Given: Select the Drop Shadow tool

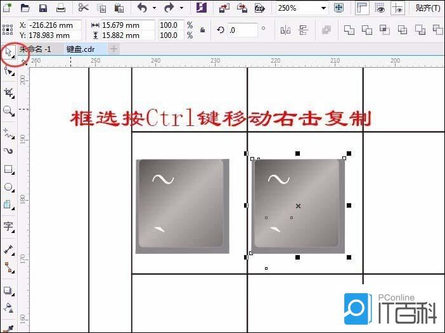Looking at the screenshot, I should point(9,291).
